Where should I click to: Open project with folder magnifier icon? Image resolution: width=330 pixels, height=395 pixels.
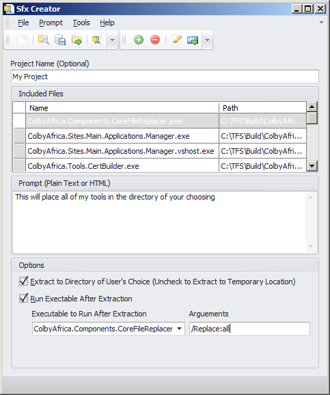pos(43,40)
